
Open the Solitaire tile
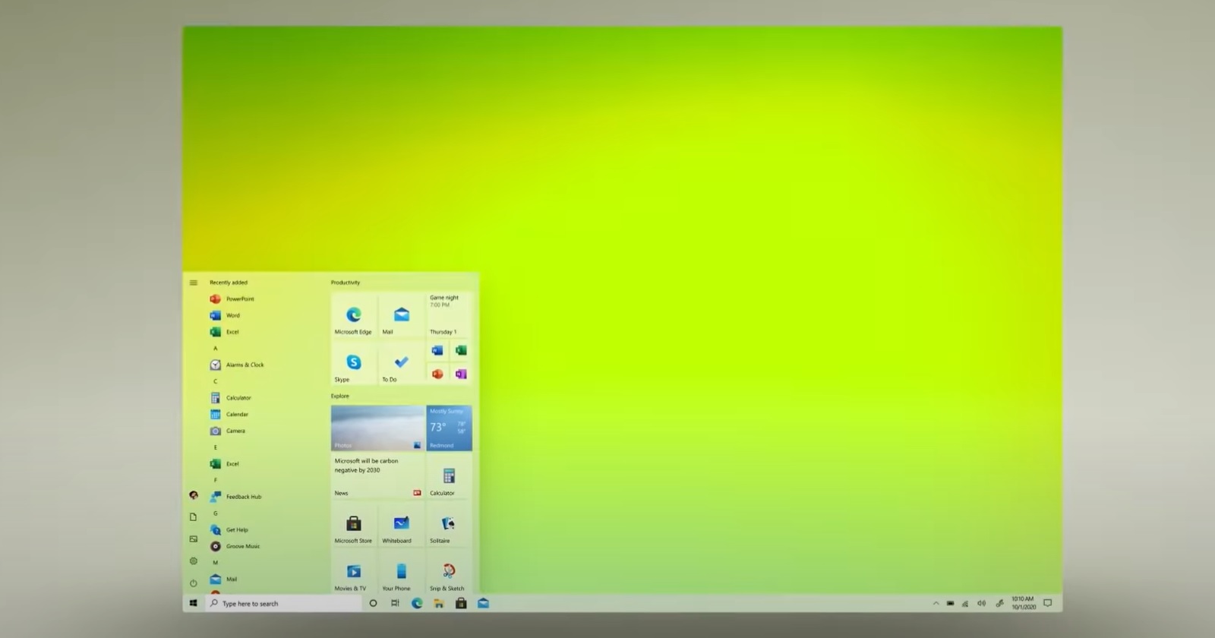click(x=449, y=524)
